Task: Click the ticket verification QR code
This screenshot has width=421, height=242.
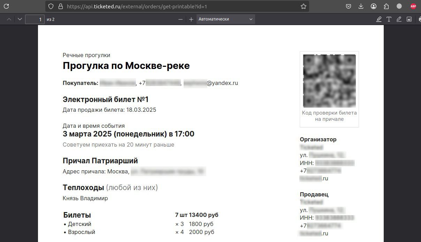Action: (x=329, y=80)
